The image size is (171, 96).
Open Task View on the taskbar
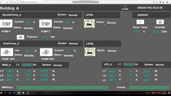(10, 93)
